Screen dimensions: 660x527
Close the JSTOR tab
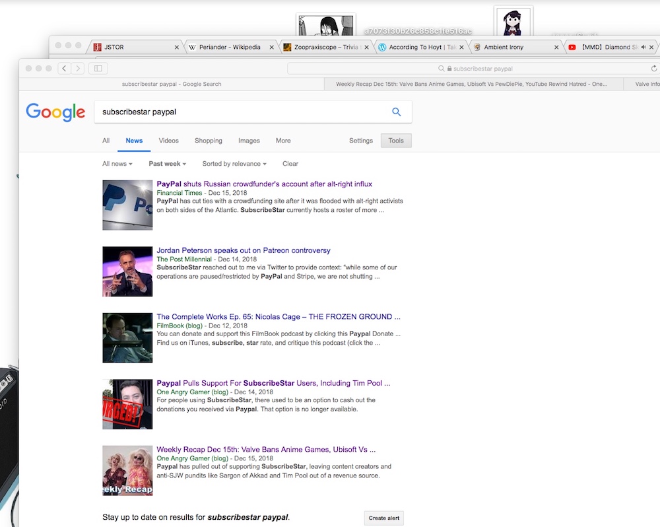pos(177,48)
